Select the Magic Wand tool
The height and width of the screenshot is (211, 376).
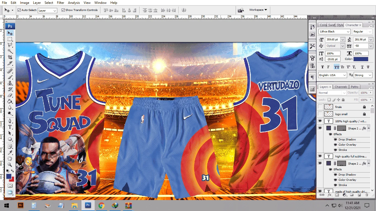pos(10,51)
